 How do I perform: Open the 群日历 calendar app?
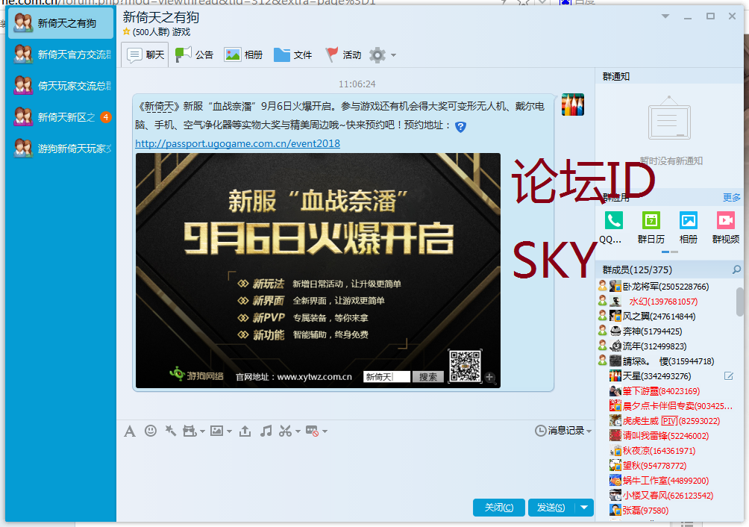coord(651,221)
